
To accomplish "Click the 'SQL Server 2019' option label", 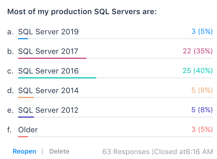I will point(48,32).
